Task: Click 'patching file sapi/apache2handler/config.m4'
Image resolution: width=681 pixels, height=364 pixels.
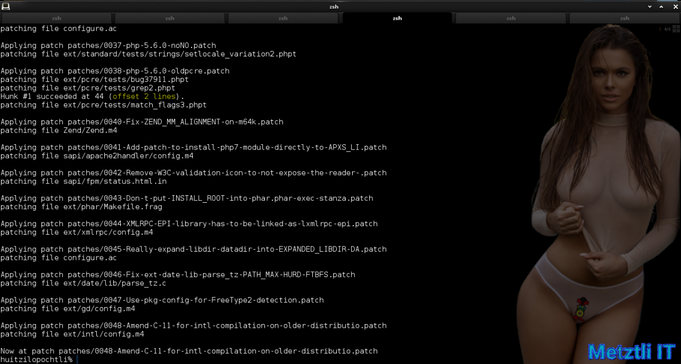Action: coord(97,156)
